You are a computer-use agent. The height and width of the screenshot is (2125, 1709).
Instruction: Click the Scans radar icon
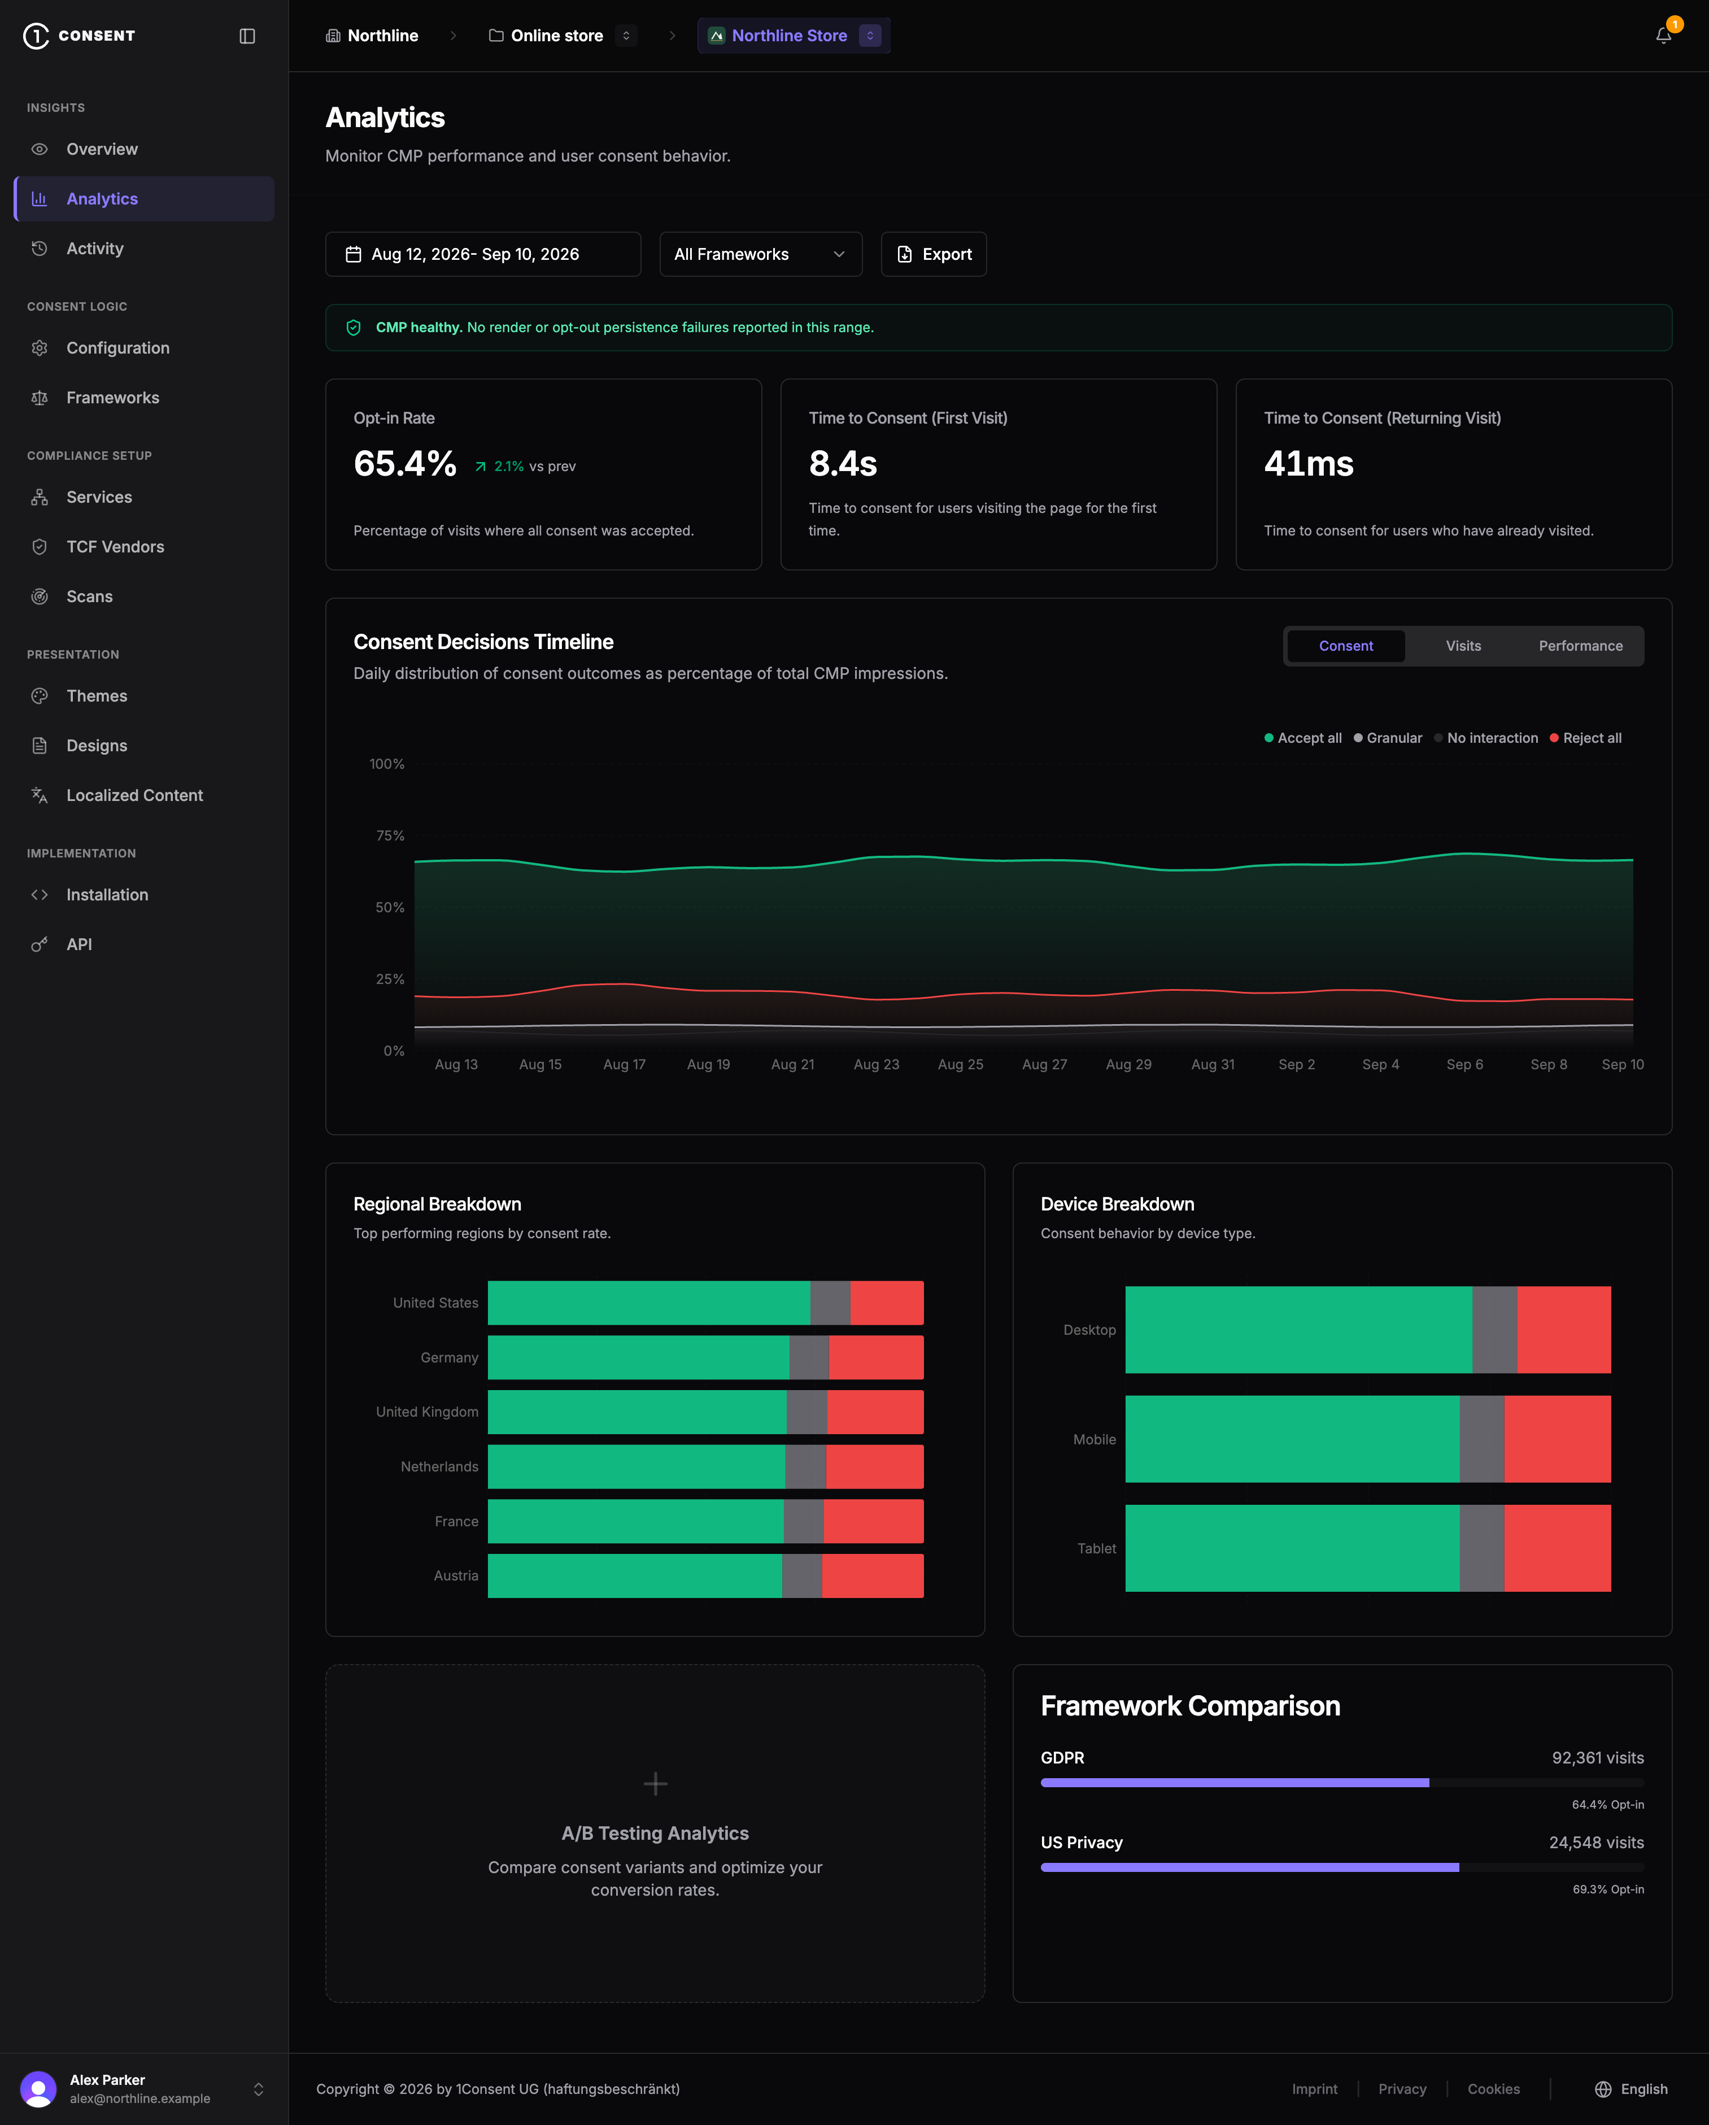point(40,596)
